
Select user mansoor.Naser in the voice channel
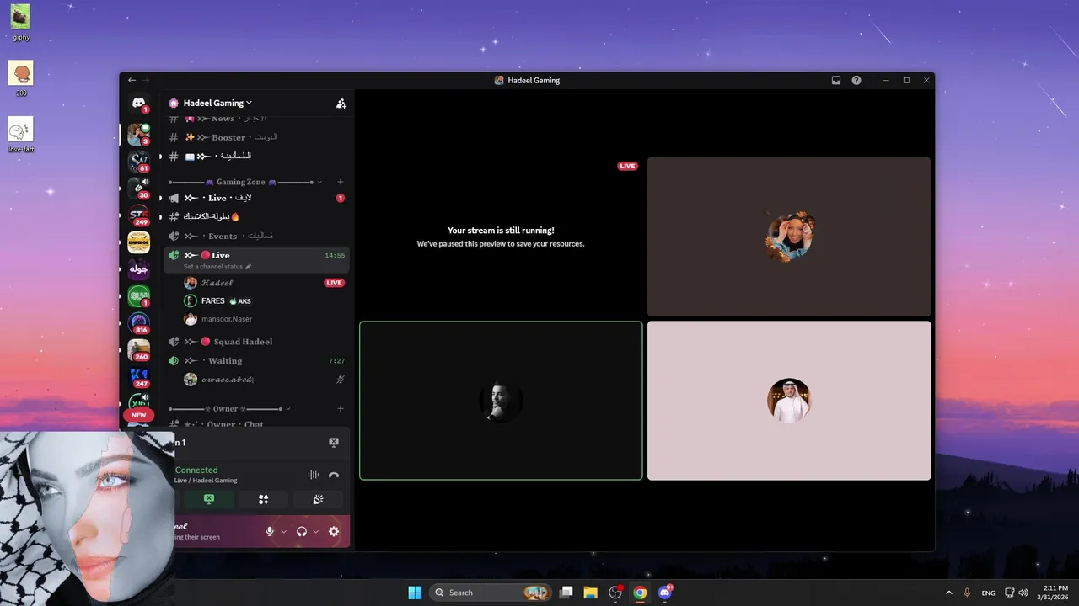(x=264, y=319)
